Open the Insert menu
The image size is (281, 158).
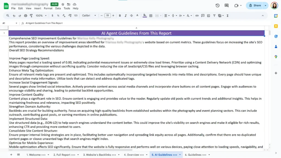tap(38, 8)
